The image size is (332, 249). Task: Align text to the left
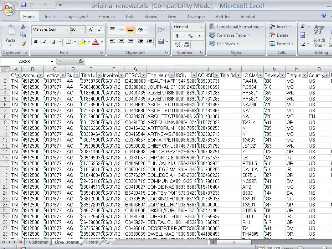(x=113, y=41)
